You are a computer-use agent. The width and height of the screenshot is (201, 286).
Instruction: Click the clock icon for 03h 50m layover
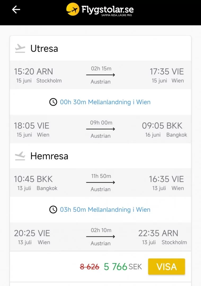(x=53, y=210)
